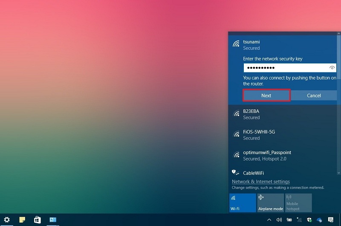The height and width of the screenshot is (226, 341).
Task: Reveal password with the eye icon
Action: click(332, 68)
